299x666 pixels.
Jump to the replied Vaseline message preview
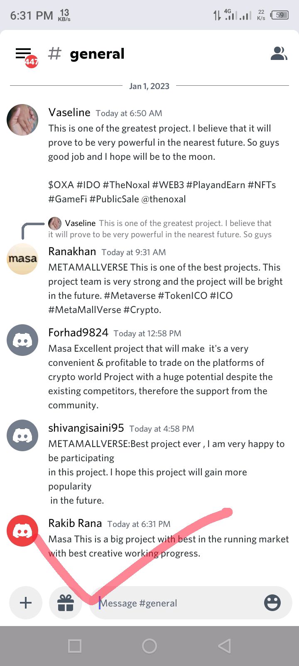point(160,229)
